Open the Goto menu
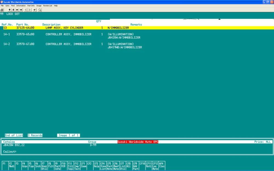This screenshot has width=274, height=171. click(x=7, y=6)
